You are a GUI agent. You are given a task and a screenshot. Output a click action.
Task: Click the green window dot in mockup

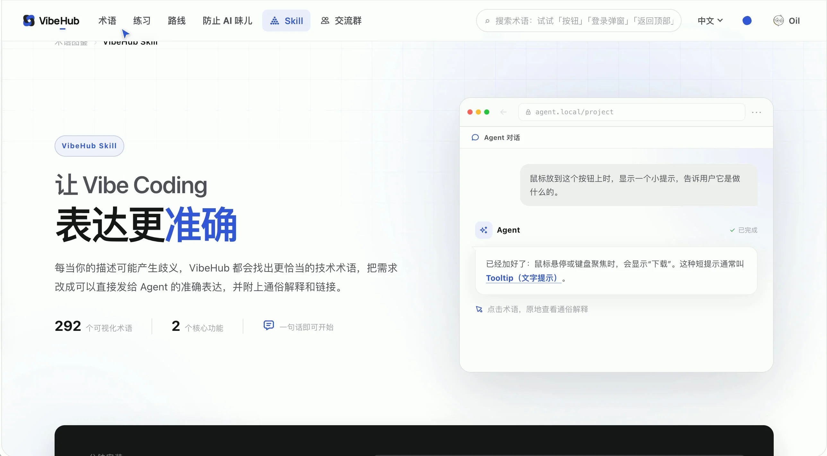[487, 112]
